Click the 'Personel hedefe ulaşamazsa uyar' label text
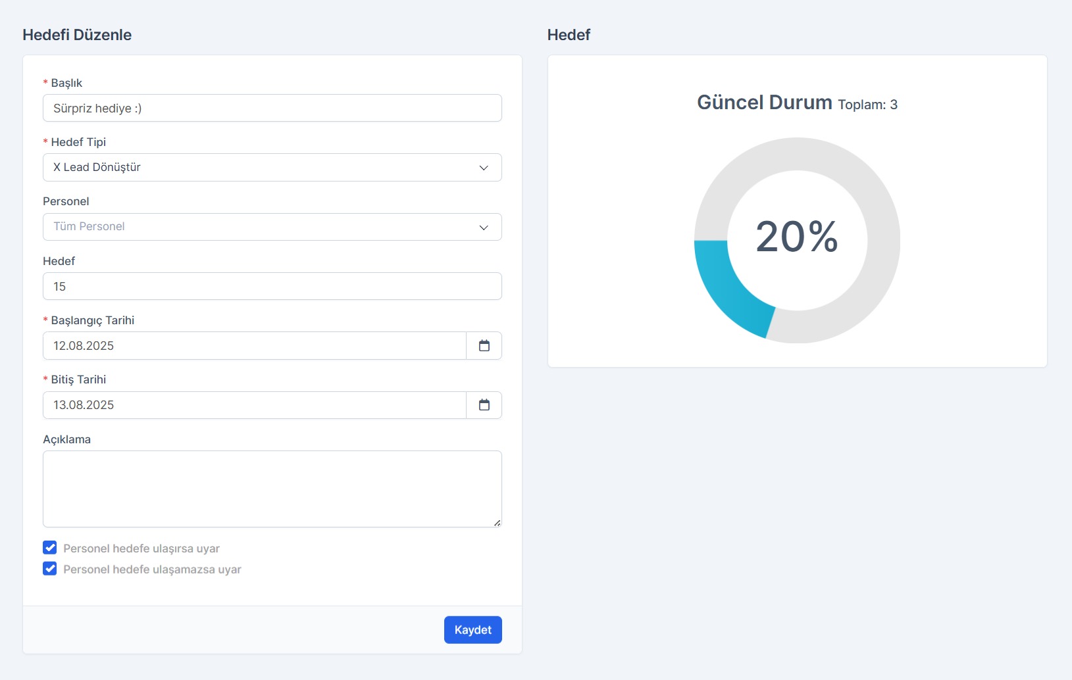The height and width of the screenshot is (680, 1072). pos(152,570)
